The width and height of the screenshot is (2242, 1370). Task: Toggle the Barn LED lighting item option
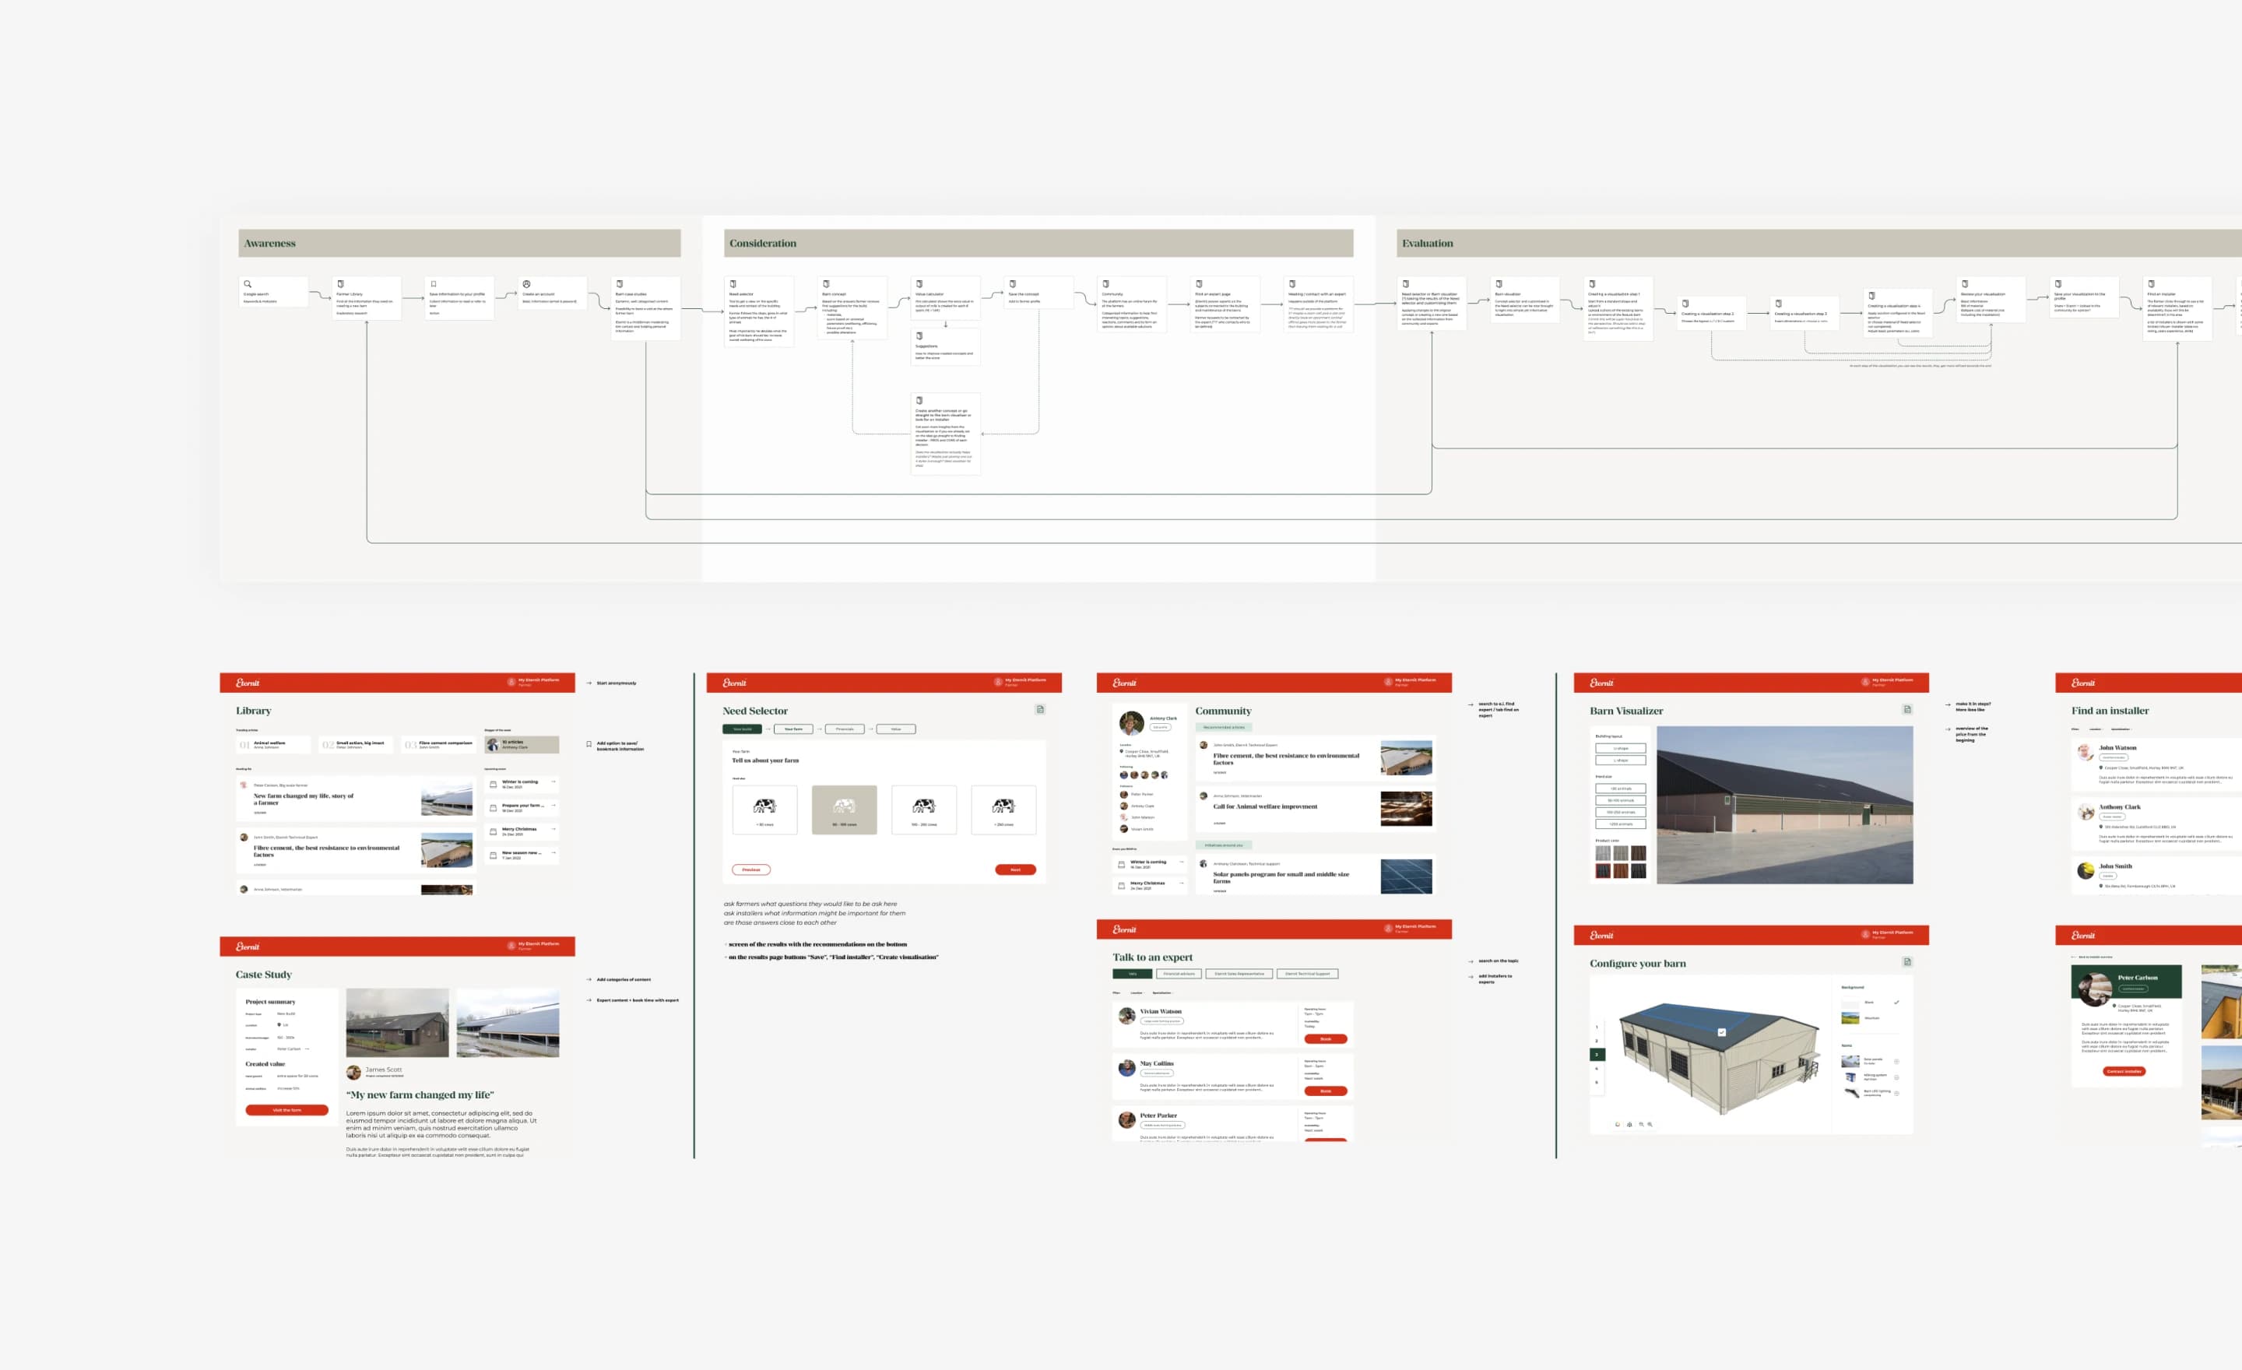point(1897,1094)
